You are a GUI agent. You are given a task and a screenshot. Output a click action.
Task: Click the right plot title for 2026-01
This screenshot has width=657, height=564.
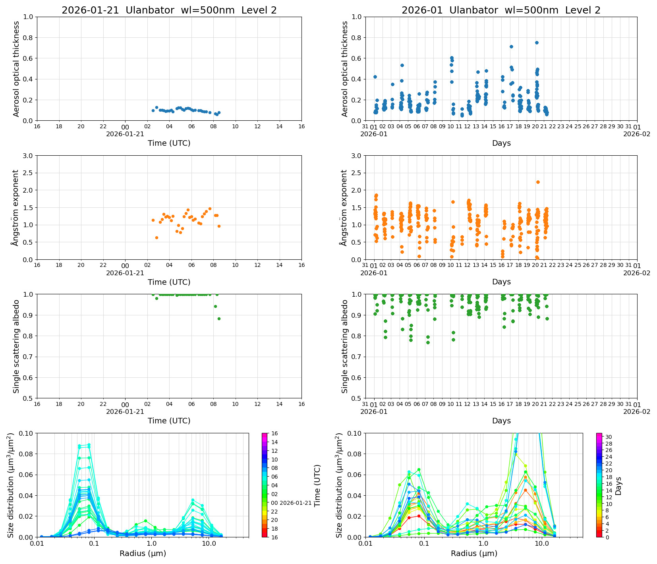point(501,10)
